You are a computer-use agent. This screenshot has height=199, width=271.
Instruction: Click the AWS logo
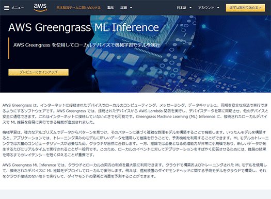[40, 7]
